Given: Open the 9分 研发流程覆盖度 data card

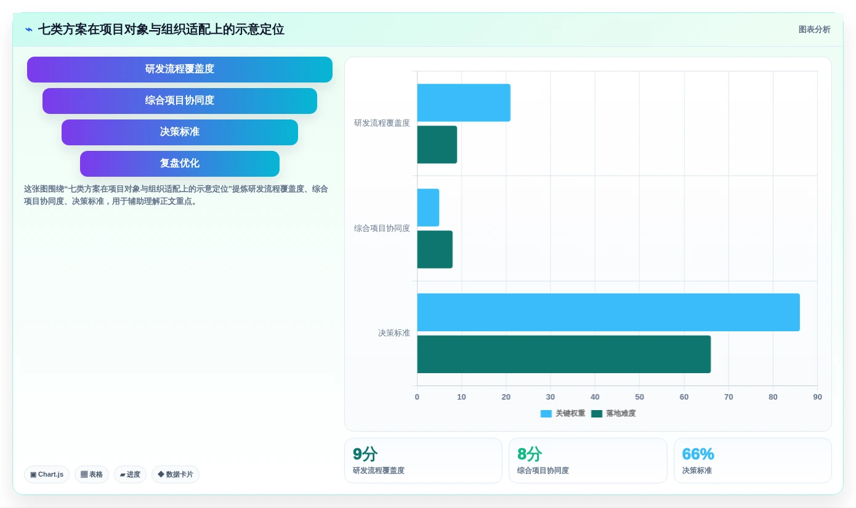Looking at the screenshot, I should 423,461.
